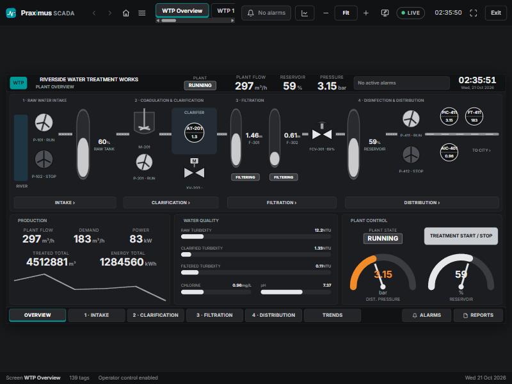Click the No alarms bell button
The image size is (512, 384).
click(266, 13)
